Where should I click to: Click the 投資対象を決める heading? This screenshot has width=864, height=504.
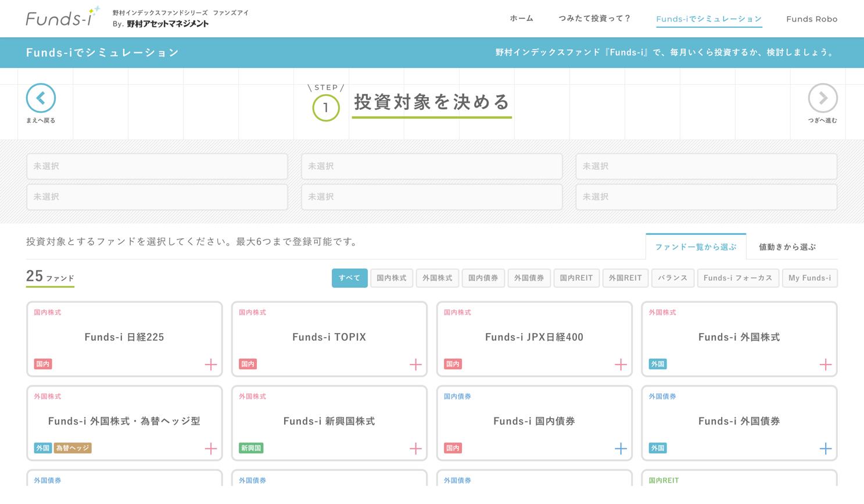click(x=432, y=102)
